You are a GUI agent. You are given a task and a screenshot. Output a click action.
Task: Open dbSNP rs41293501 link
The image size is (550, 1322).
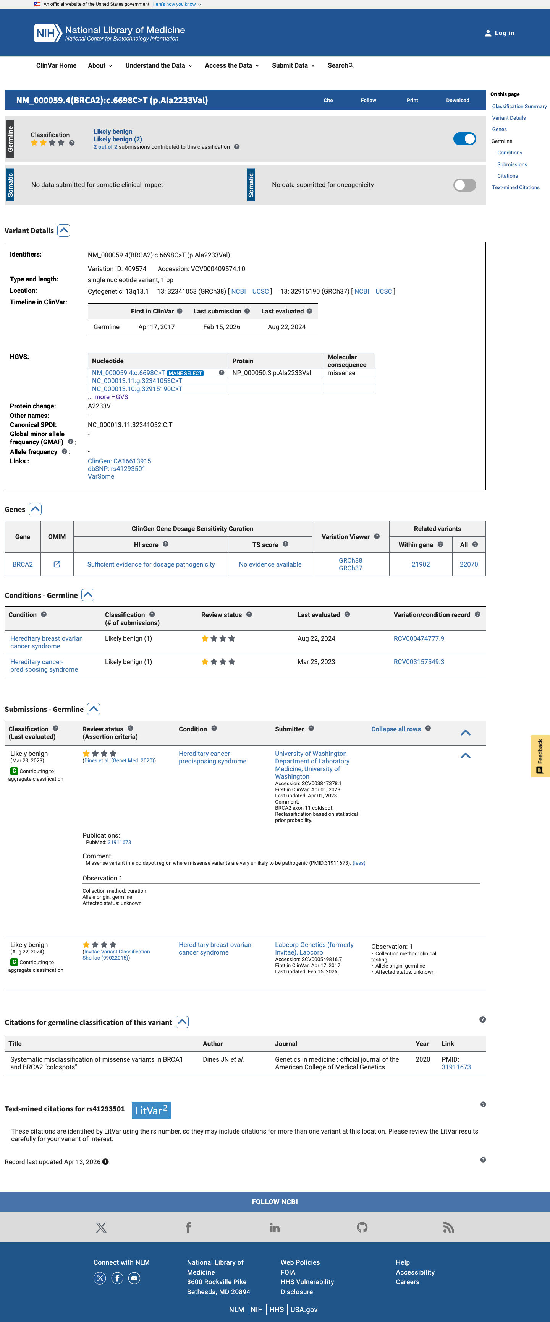pyautogui.click(x=116, y=469)
